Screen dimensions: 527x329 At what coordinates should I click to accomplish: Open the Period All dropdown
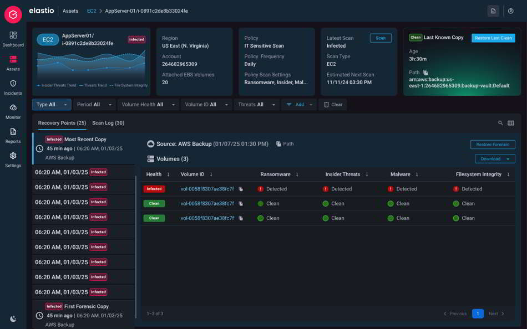94,105
